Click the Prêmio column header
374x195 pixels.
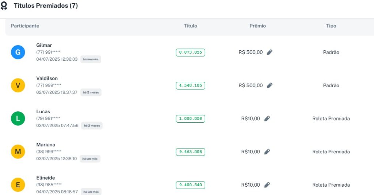tap(257, 26)
